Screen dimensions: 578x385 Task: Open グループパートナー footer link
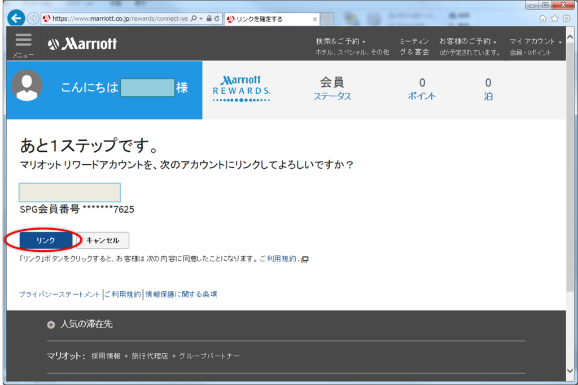209,356
